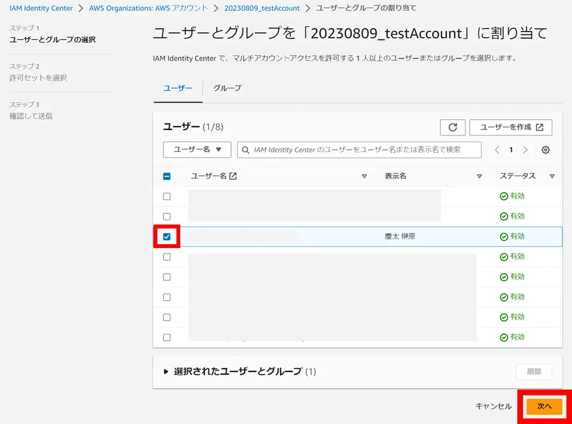572x424 pixels.
Task: Toggle the select-all users checkbox
Action: (x=167, y=176)
